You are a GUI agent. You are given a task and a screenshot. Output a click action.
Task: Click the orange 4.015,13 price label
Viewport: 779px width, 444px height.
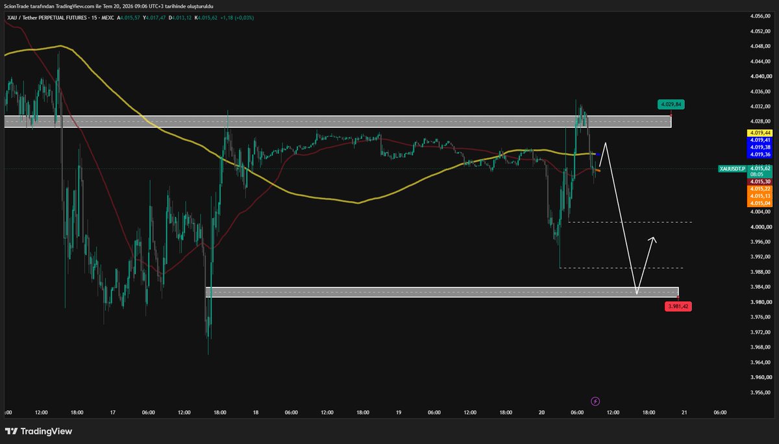(x=759, y=195)
